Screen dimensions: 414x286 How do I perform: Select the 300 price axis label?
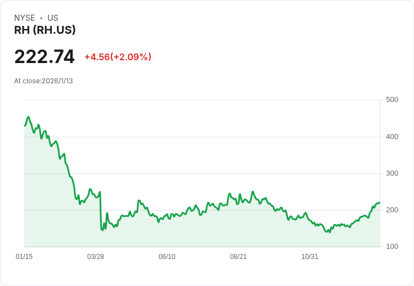(x=391, y=173)
